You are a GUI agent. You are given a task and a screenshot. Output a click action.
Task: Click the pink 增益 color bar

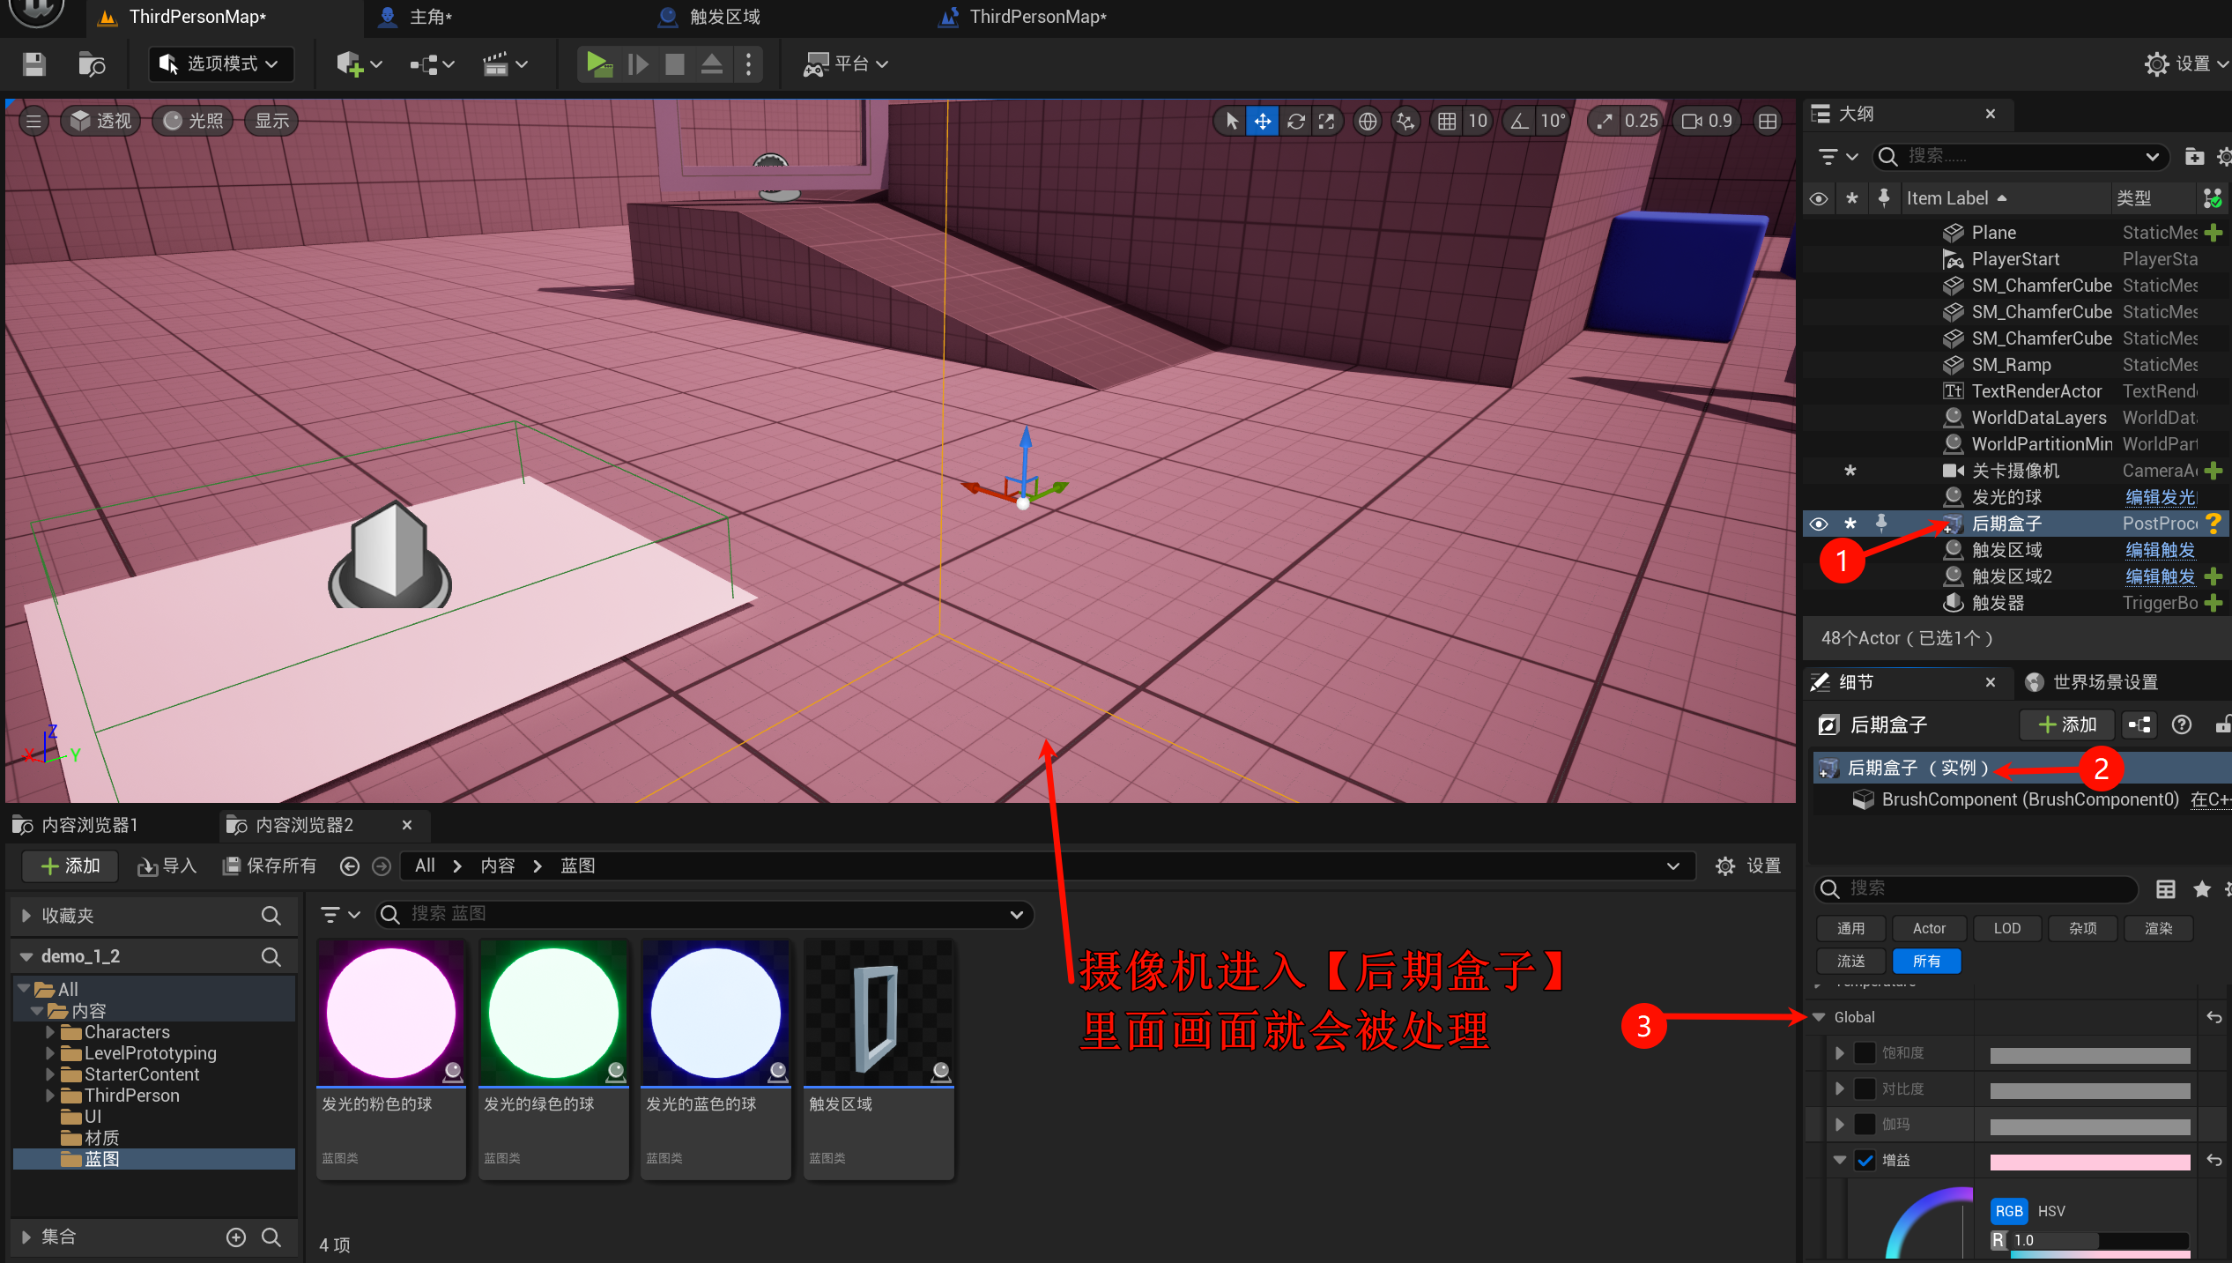[x=2088, y=1162]
